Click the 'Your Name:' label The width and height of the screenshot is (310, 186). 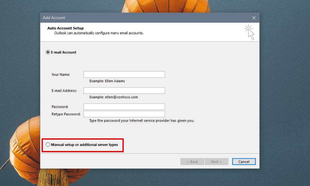(61, 74)
